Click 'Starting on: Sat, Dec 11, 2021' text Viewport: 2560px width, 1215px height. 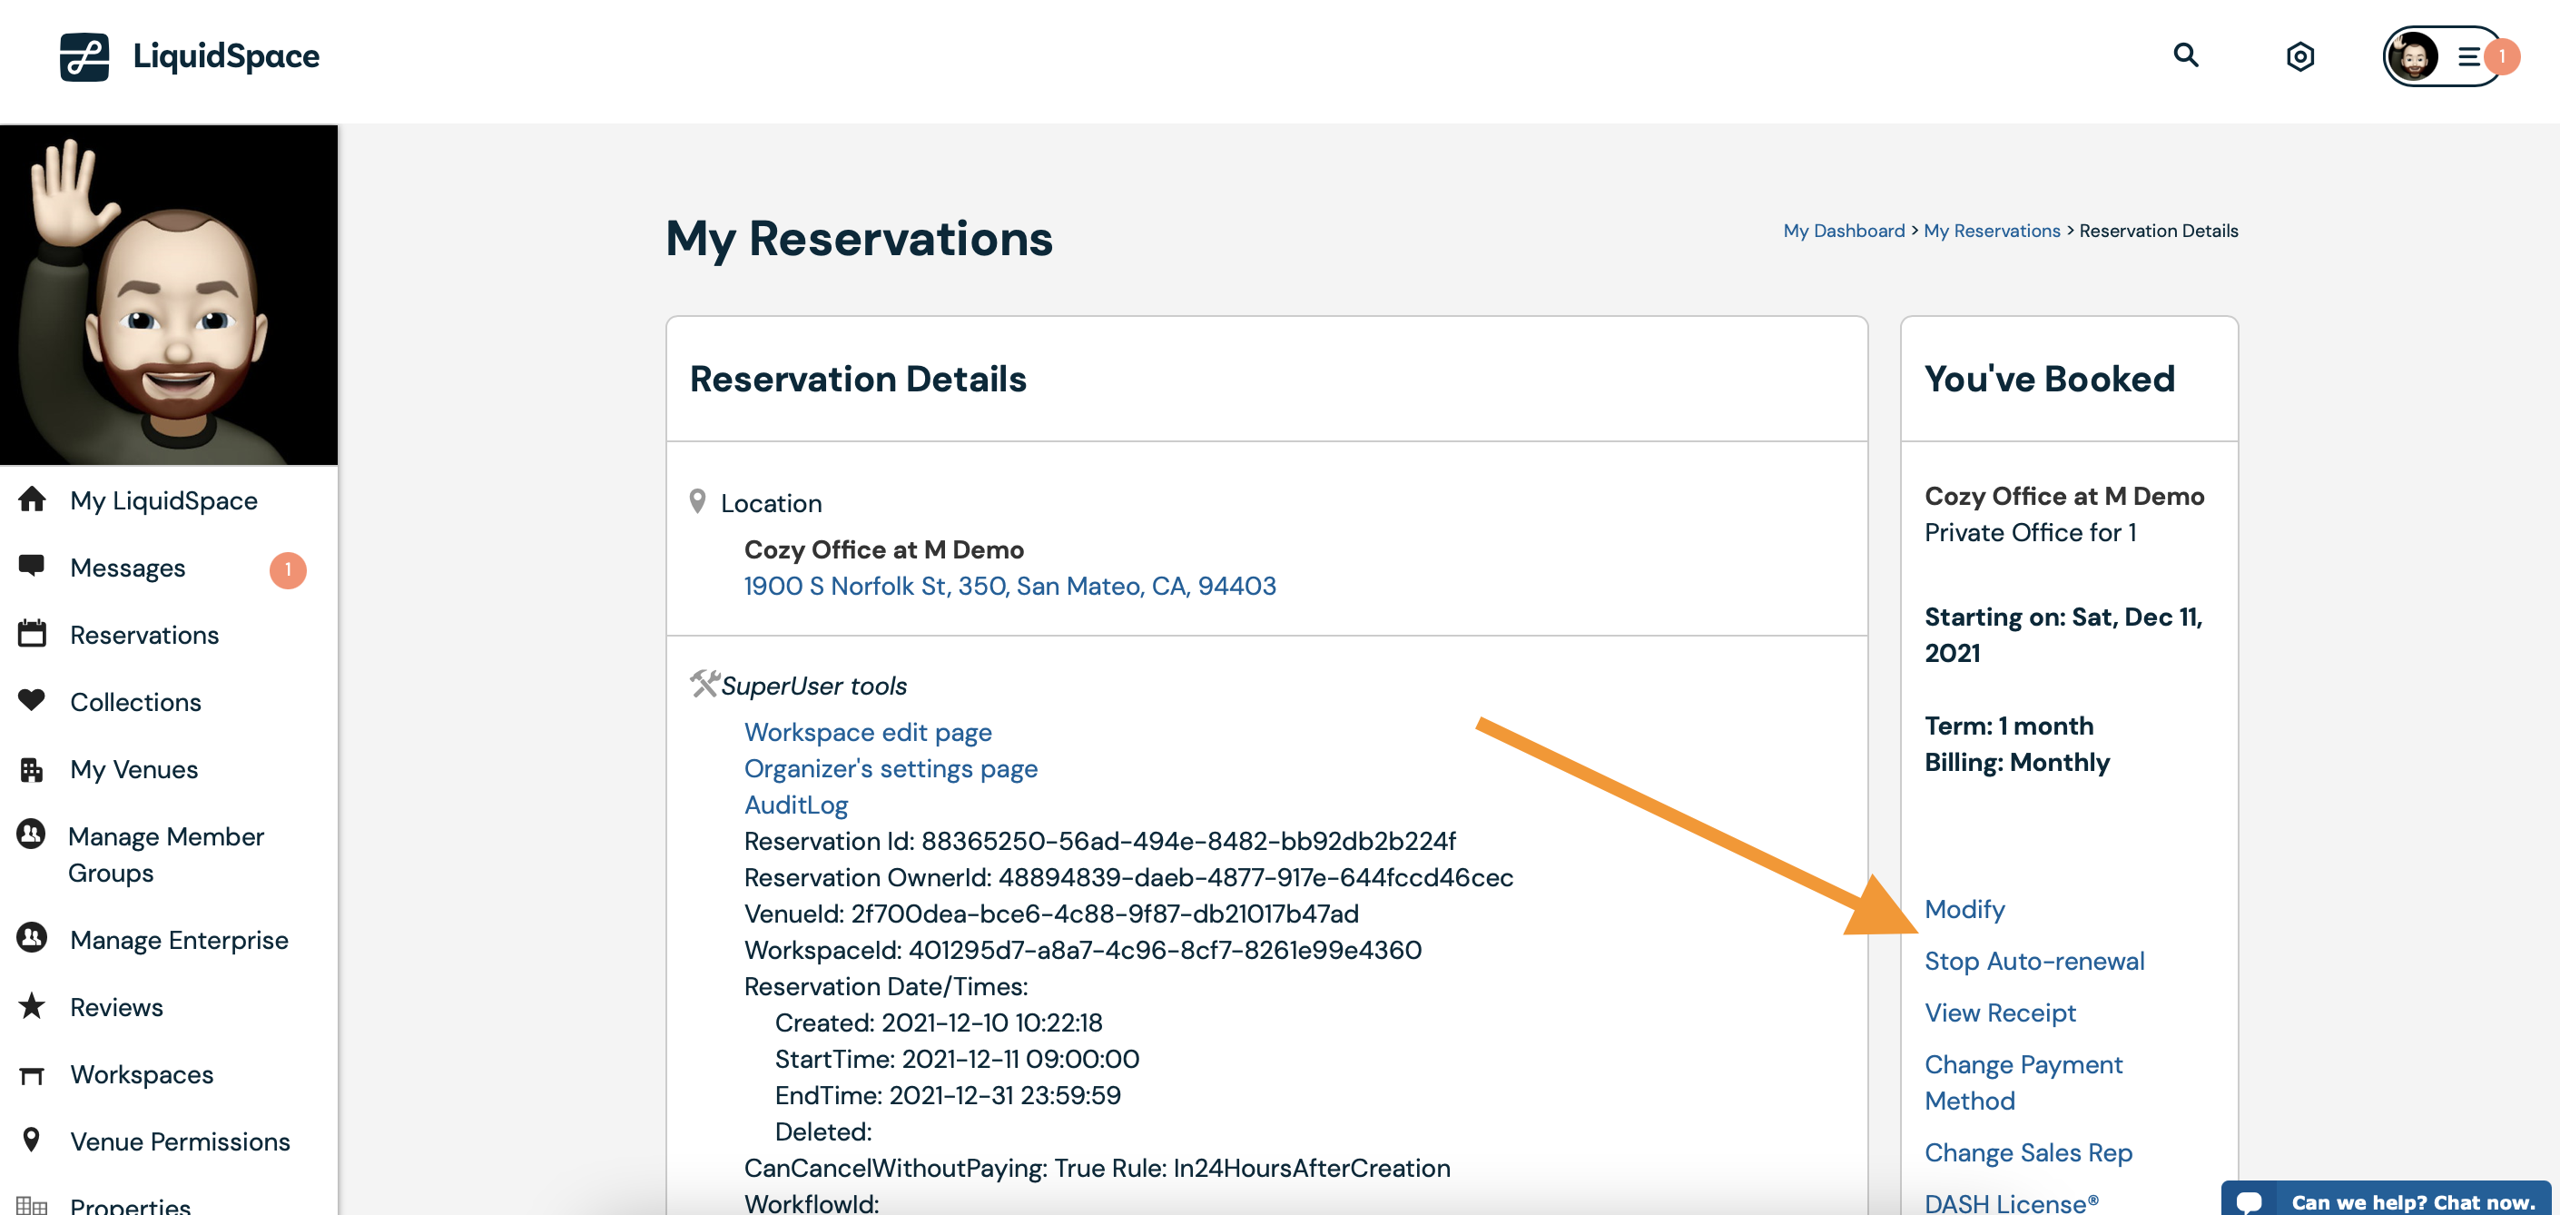pos(2063,636)
